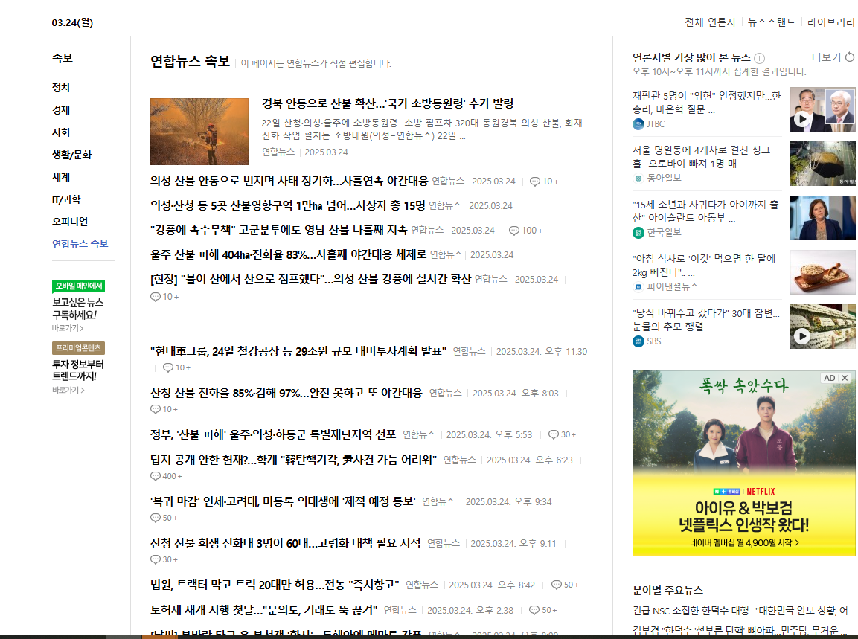Open the sinkhole story thumbnail
This screenshot has width=858, height=639.
tap(822, 164)
